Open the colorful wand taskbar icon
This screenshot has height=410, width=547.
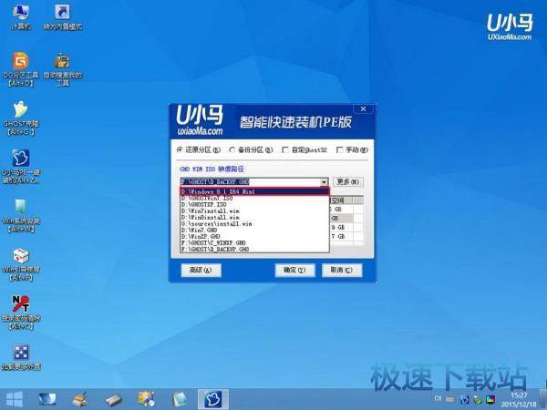[147, 400]
